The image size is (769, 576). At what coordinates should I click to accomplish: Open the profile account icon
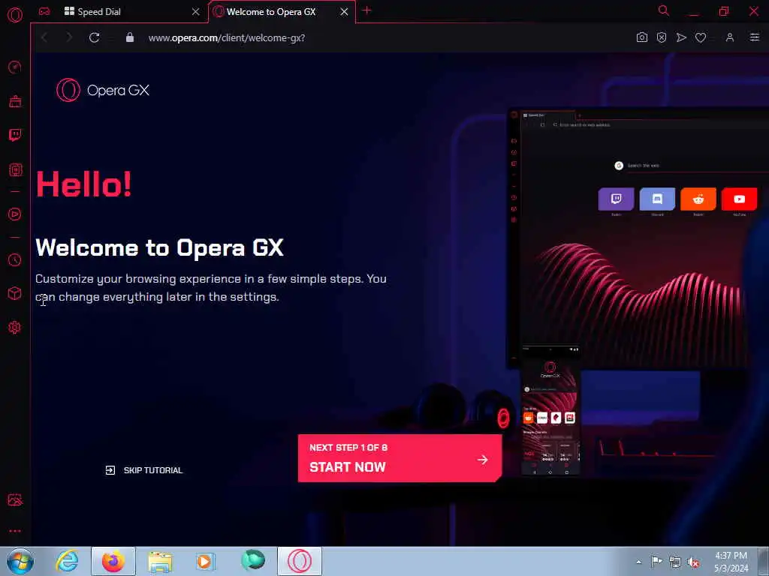(x=730, y=37)
